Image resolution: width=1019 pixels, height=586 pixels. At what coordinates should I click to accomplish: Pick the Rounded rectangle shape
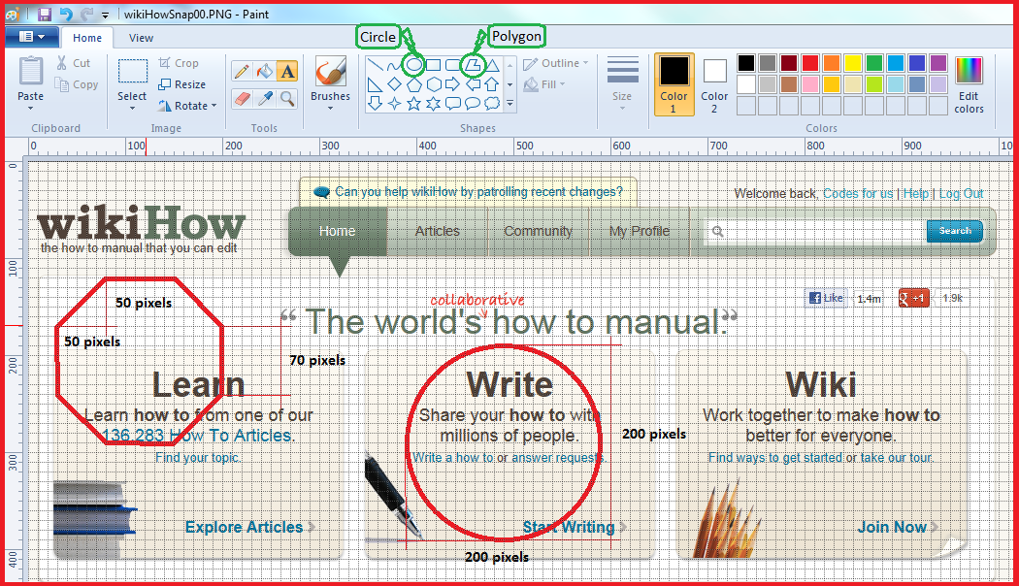coord(452,65)
